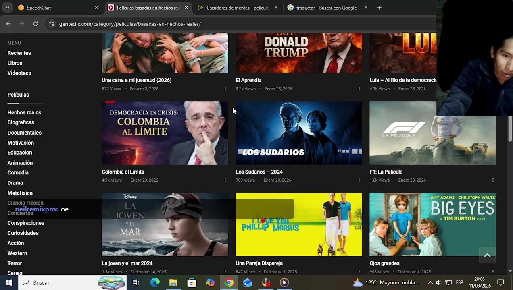This screenshot has height=290, width=513.
Task: Launch Microsoft Edge from the taskbar
Action: tap(155, 282)
